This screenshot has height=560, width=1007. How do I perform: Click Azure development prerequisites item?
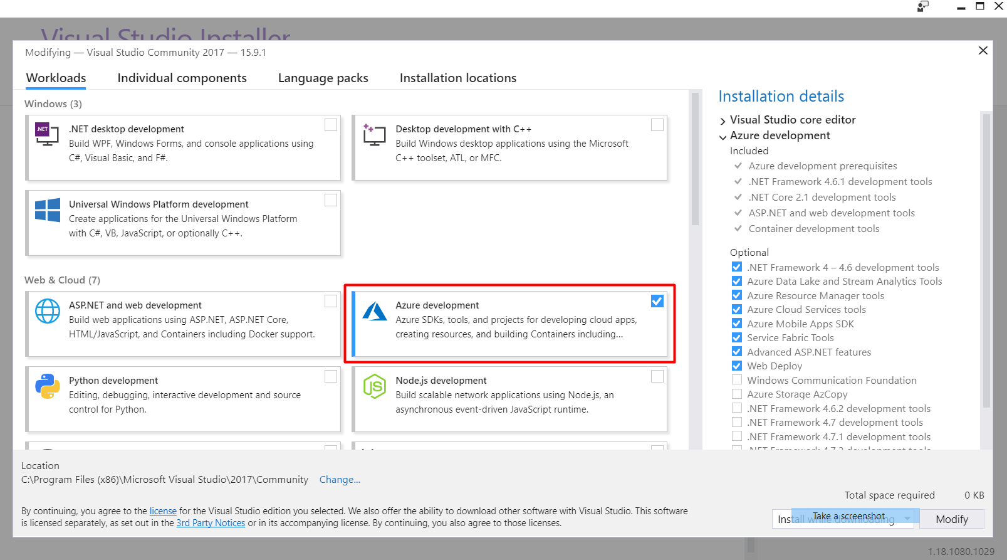(823, 166)
